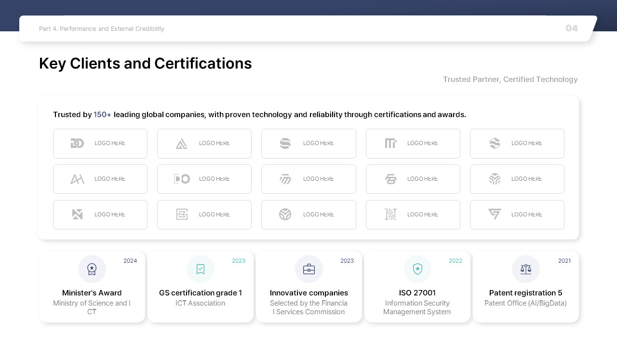The height and width of the screenshot is (347, 617).
Task: Click the ICT Association label
Action: pos(201,303)
